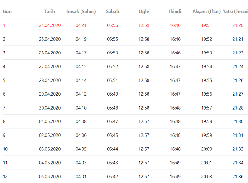Select the highlighted İmsak time 04:21

(x=81, y=25)
